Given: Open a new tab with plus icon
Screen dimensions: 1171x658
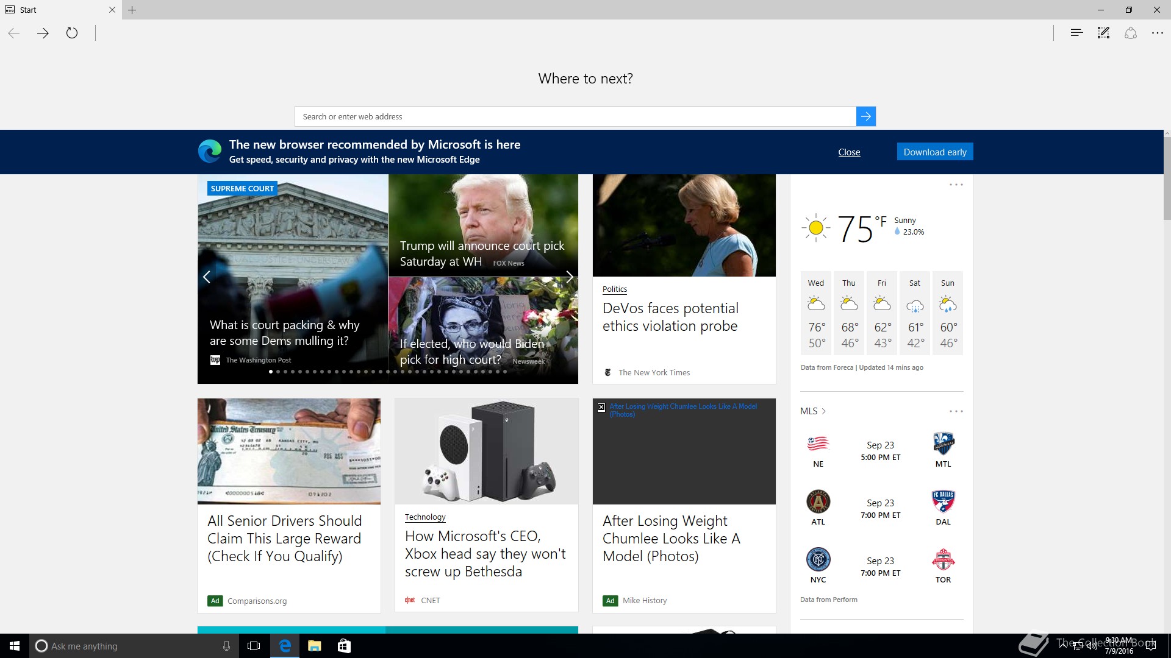Looking at the screenshot, I should coord(132,10).
